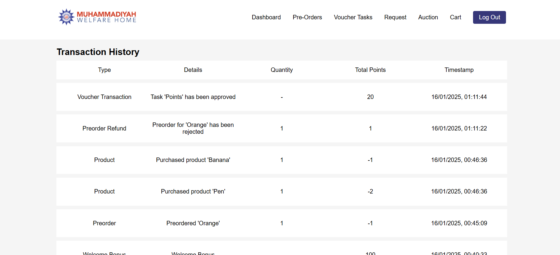Click the Transaction History heading

[x=98, y=52]
